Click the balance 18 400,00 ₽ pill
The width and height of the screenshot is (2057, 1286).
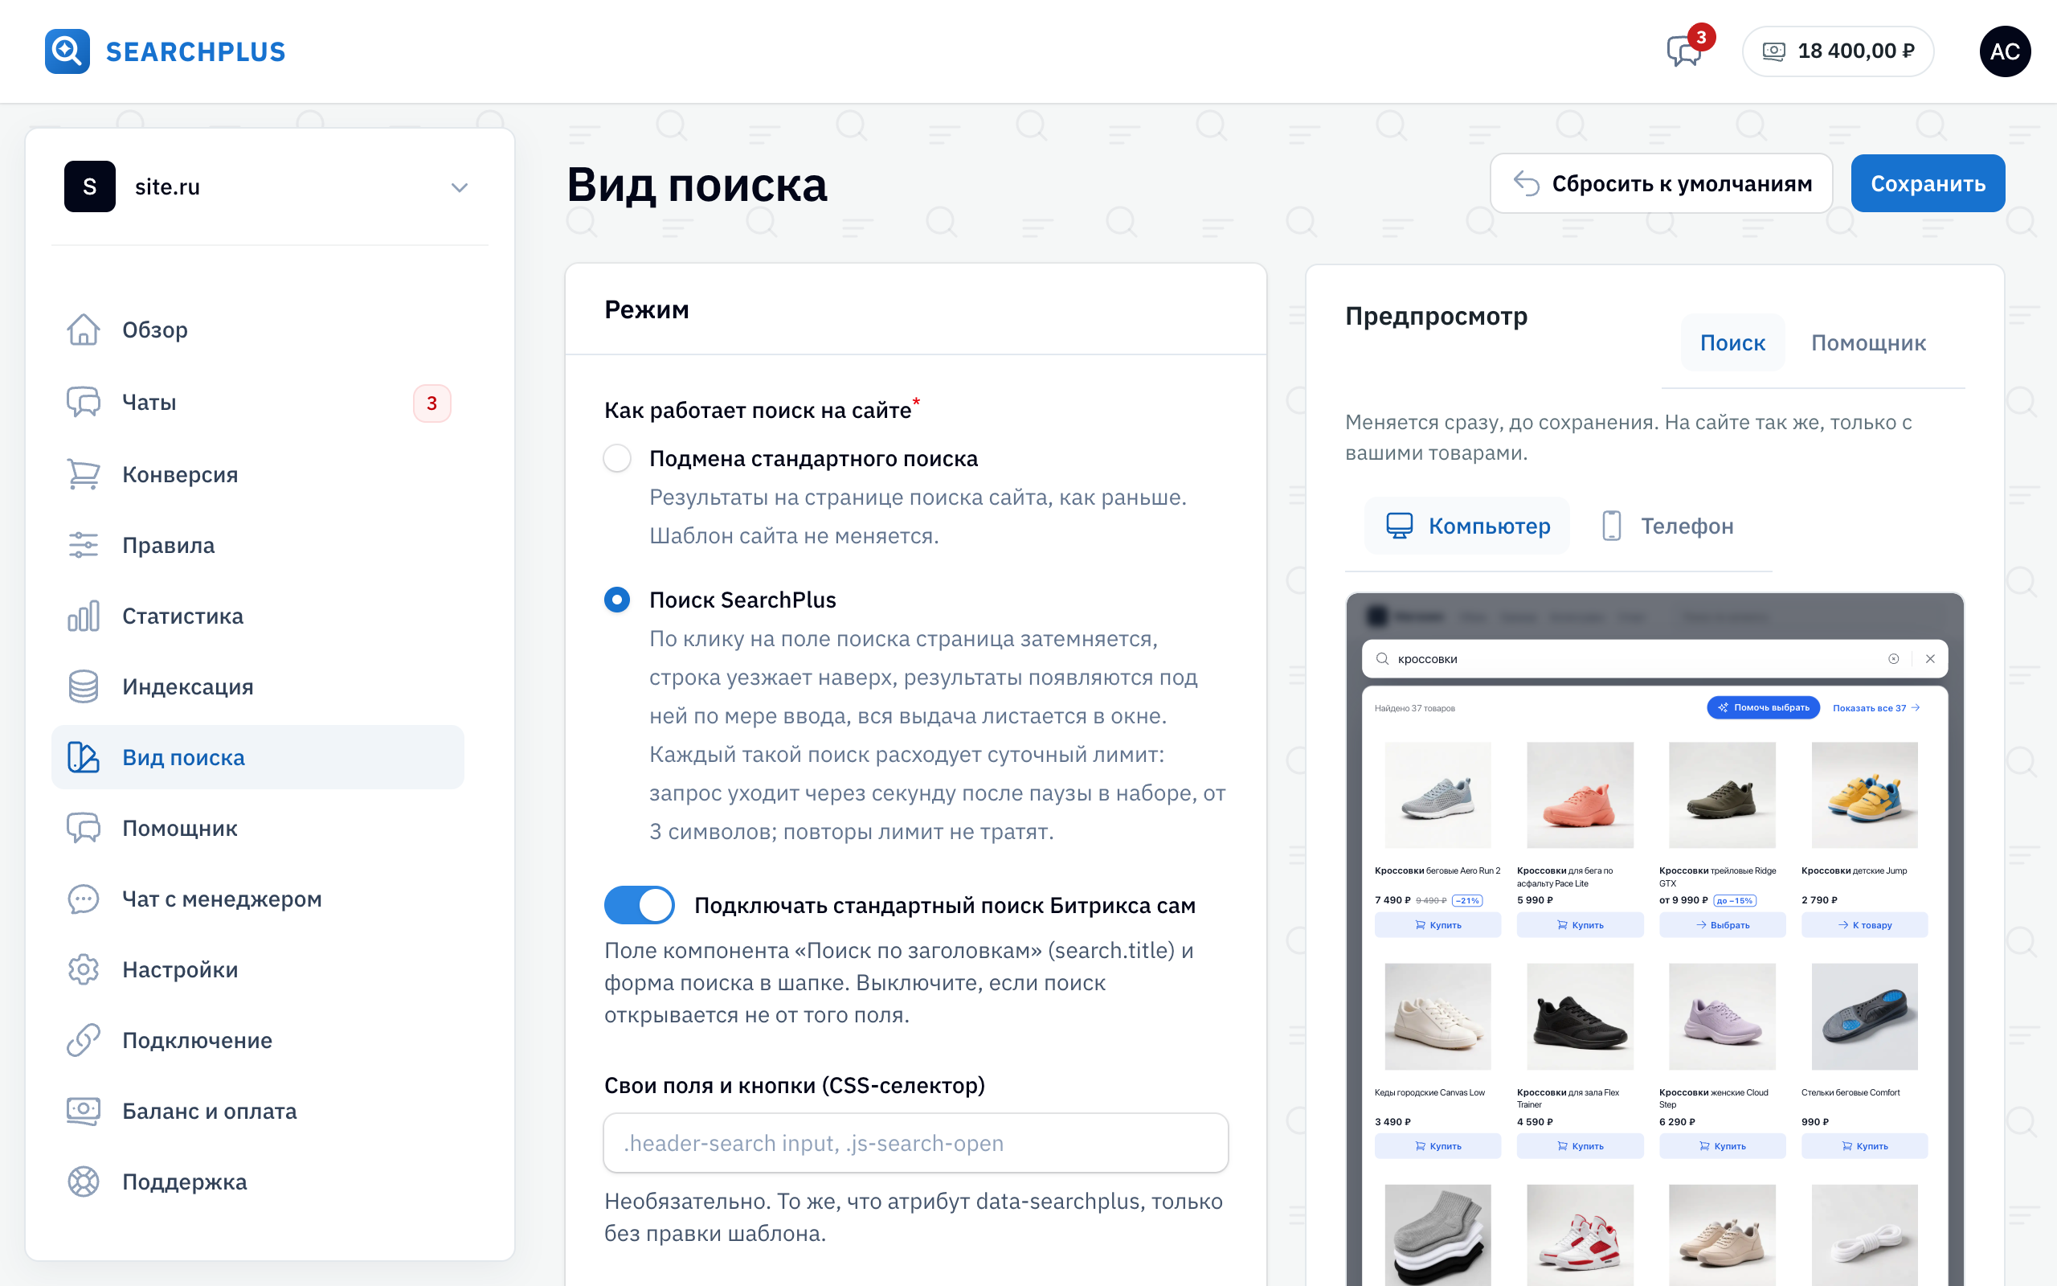1838,51
